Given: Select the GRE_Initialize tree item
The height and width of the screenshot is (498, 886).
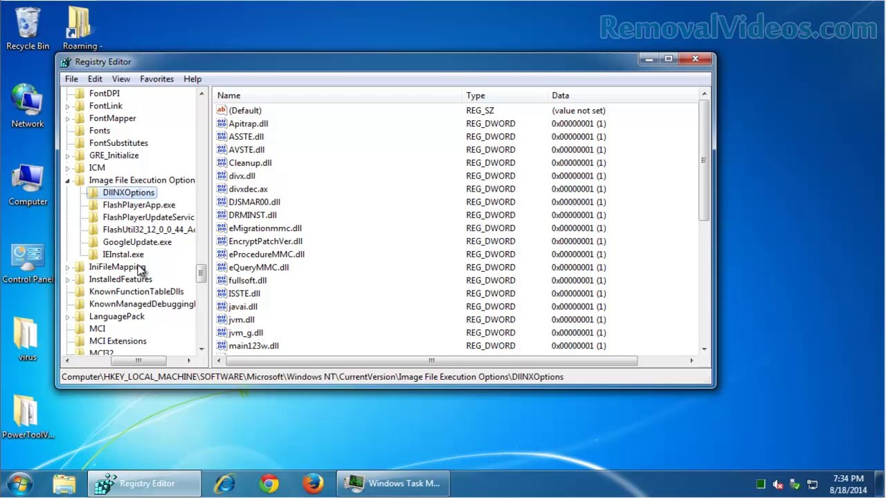Looking at the screenshot, I should tap(114, 156).
